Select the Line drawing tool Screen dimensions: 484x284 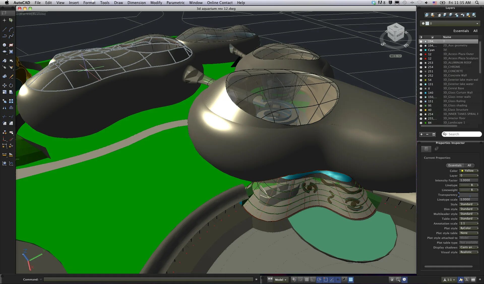[x=4, y=29]
